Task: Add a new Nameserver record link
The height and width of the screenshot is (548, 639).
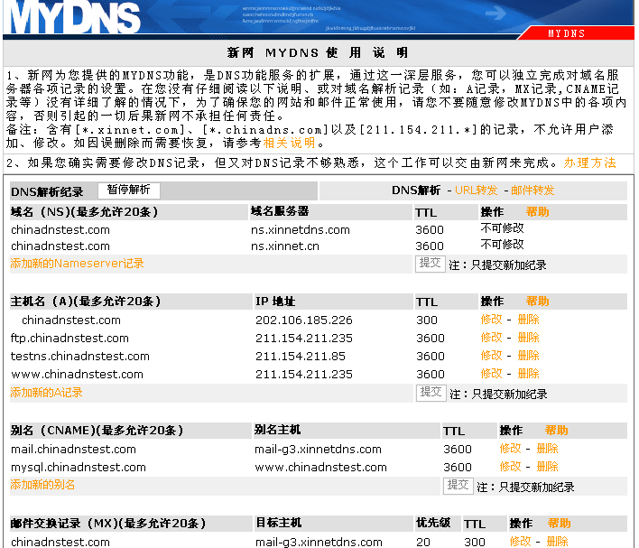Action: click(77, 264)
